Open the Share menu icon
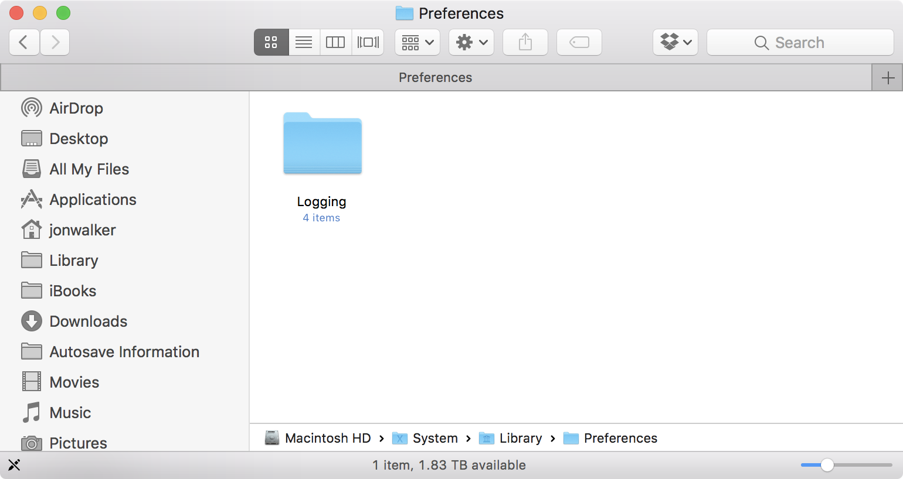The image size is (903, 479). 525,42
